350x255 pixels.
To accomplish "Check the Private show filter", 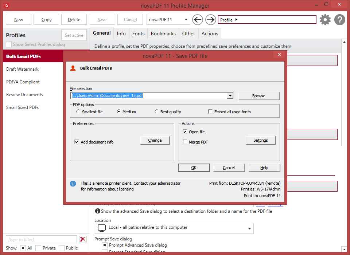I will pyautogui.click(x=38, y=248).
